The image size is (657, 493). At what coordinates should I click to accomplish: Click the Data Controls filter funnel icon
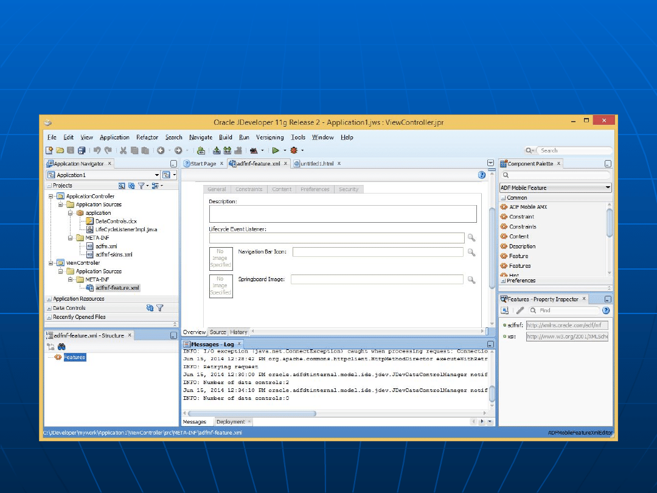click(160, 308)
